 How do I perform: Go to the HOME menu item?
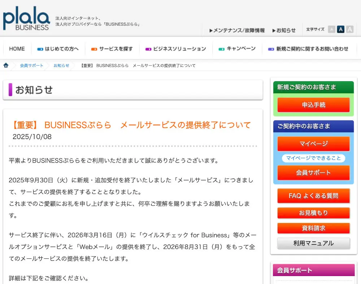[x=17, y=49]
